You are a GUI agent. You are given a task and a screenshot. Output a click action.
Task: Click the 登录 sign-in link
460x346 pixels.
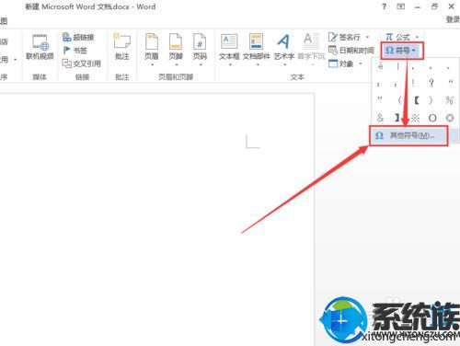[453, 19]
